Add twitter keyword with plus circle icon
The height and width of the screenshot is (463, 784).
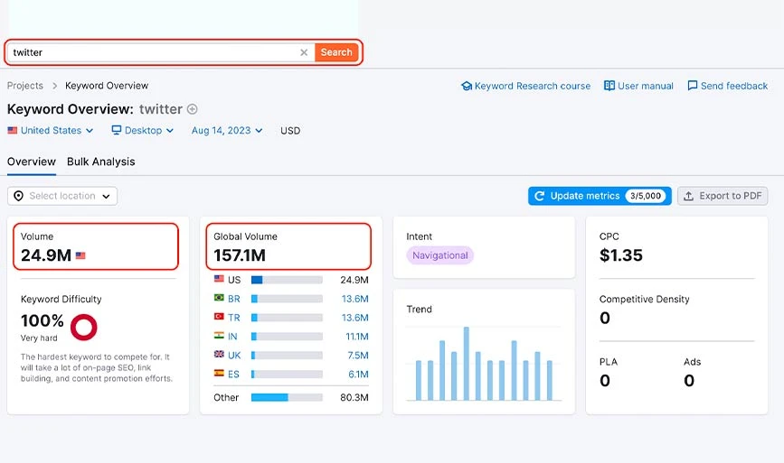pyautogui.click(x=192, y=109)
